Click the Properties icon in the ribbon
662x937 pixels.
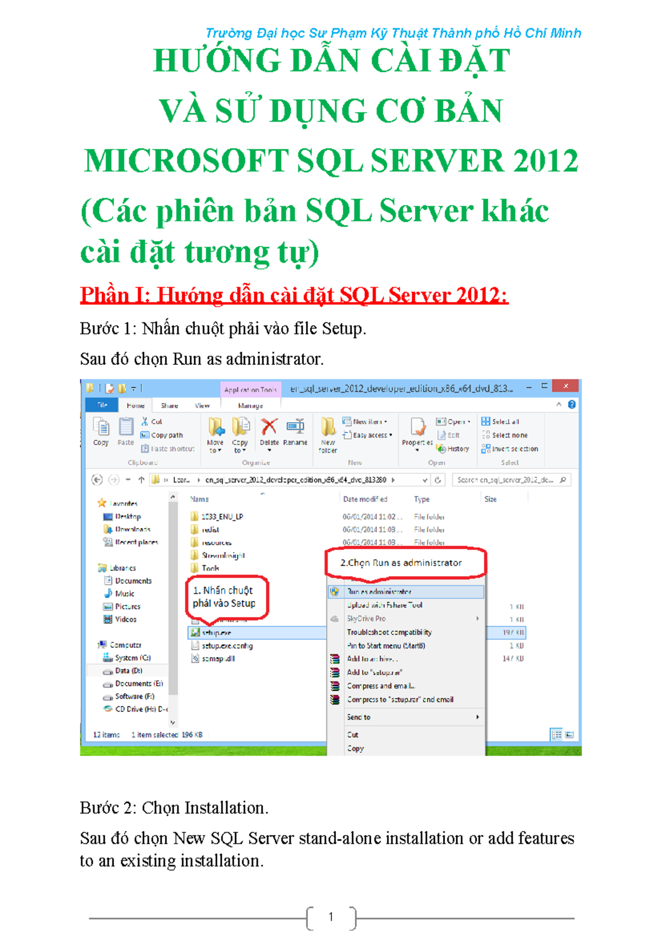pos(418,427)
